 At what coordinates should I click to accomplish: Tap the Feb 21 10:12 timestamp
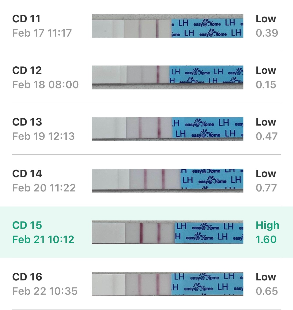43,240
